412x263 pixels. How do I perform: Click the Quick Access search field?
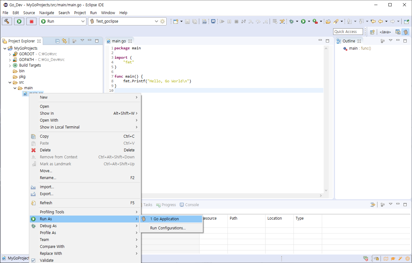pyautogui.click(x=348, y=31)
